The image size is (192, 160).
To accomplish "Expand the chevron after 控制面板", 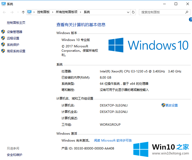I will [53, 12].
